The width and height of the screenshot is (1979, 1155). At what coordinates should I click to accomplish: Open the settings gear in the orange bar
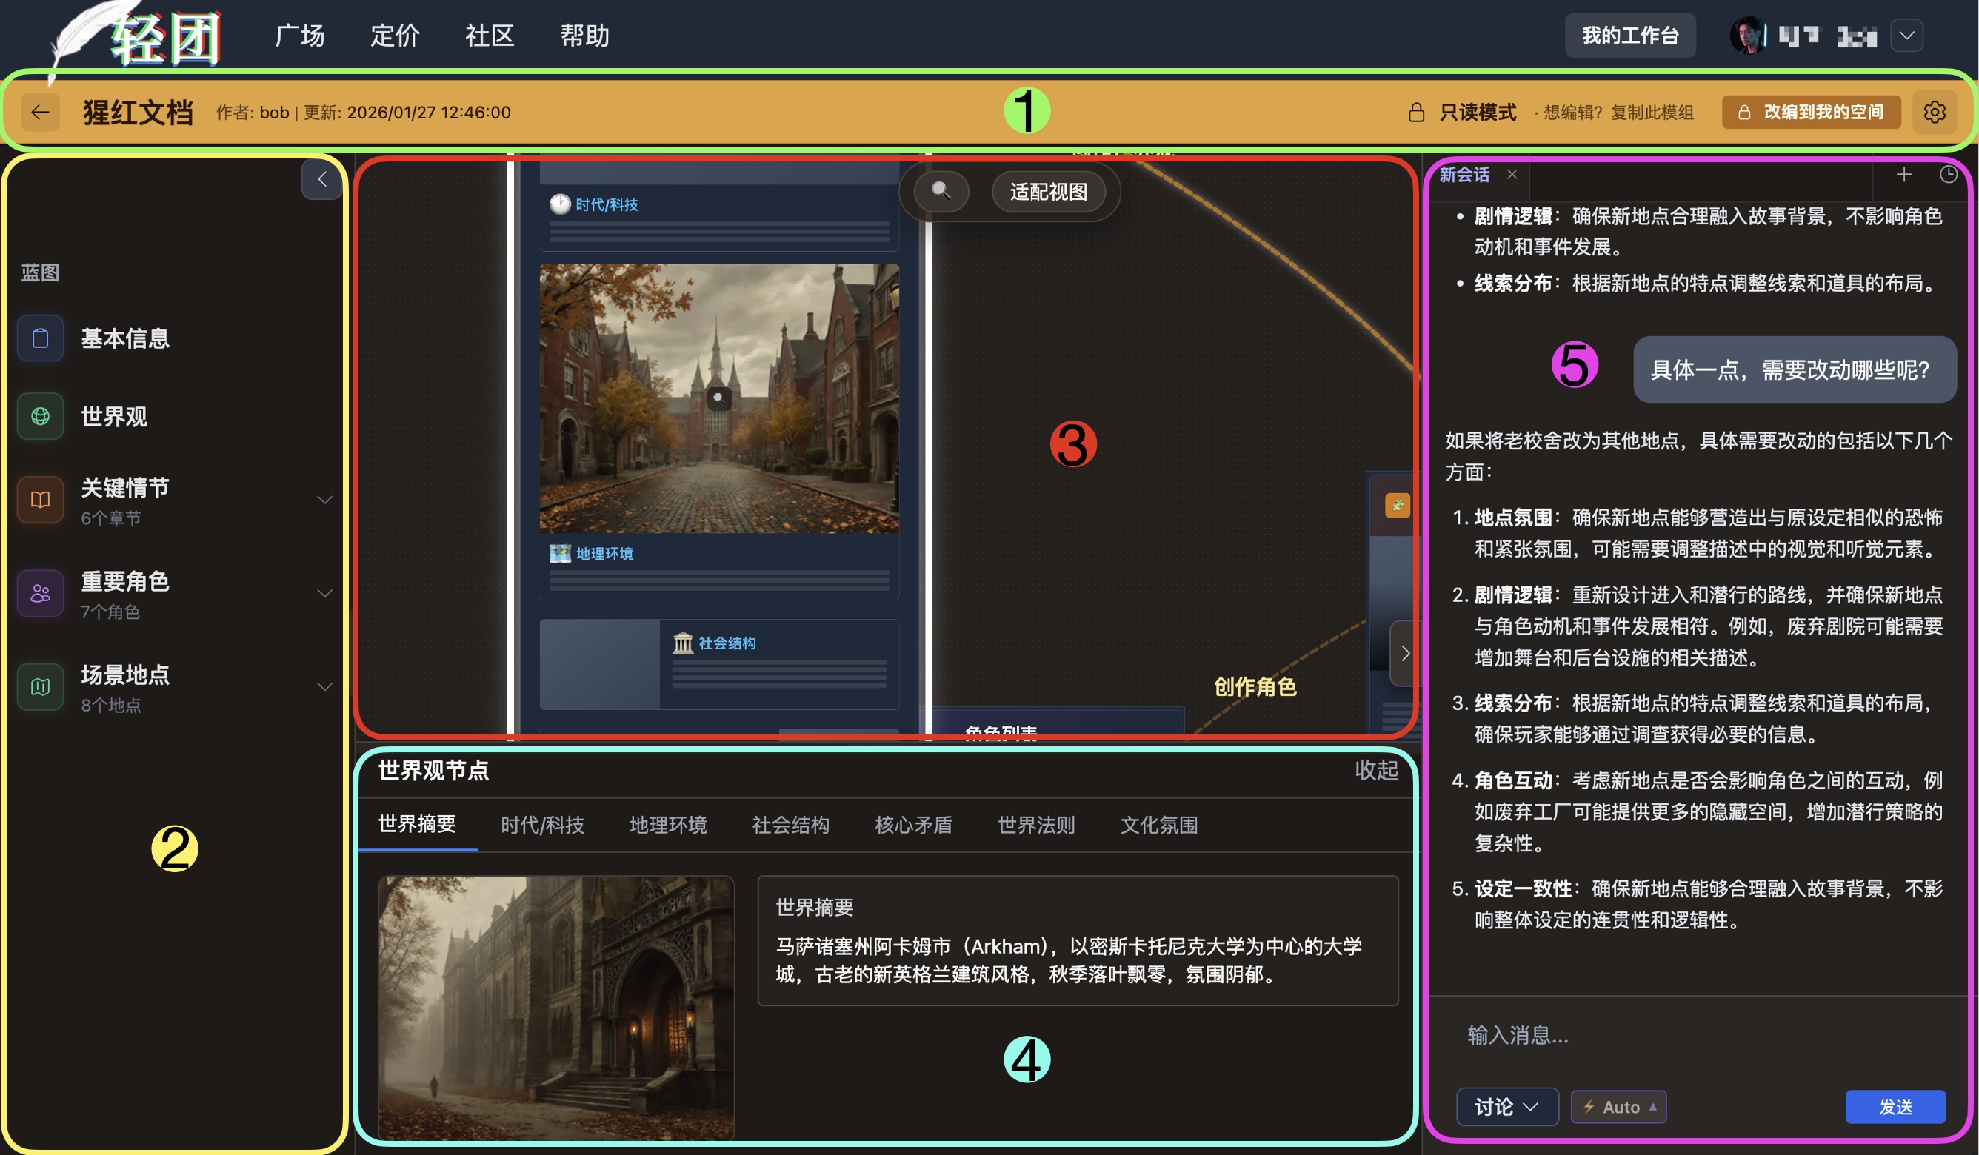click(1935, 113)
